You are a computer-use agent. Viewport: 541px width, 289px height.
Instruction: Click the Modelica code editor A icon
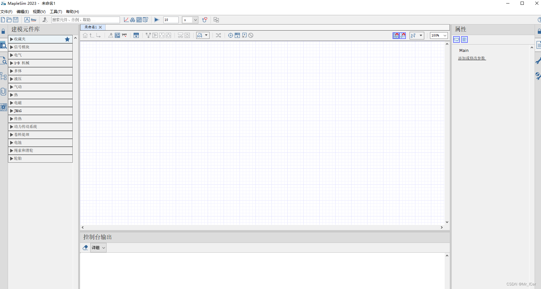pyautogui.click(x=27, y=20)
